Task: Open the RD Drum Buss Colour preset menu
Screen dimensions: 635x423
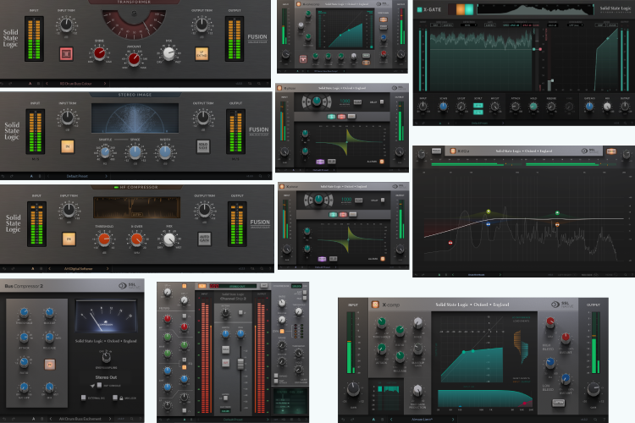Action: [75, 84]
